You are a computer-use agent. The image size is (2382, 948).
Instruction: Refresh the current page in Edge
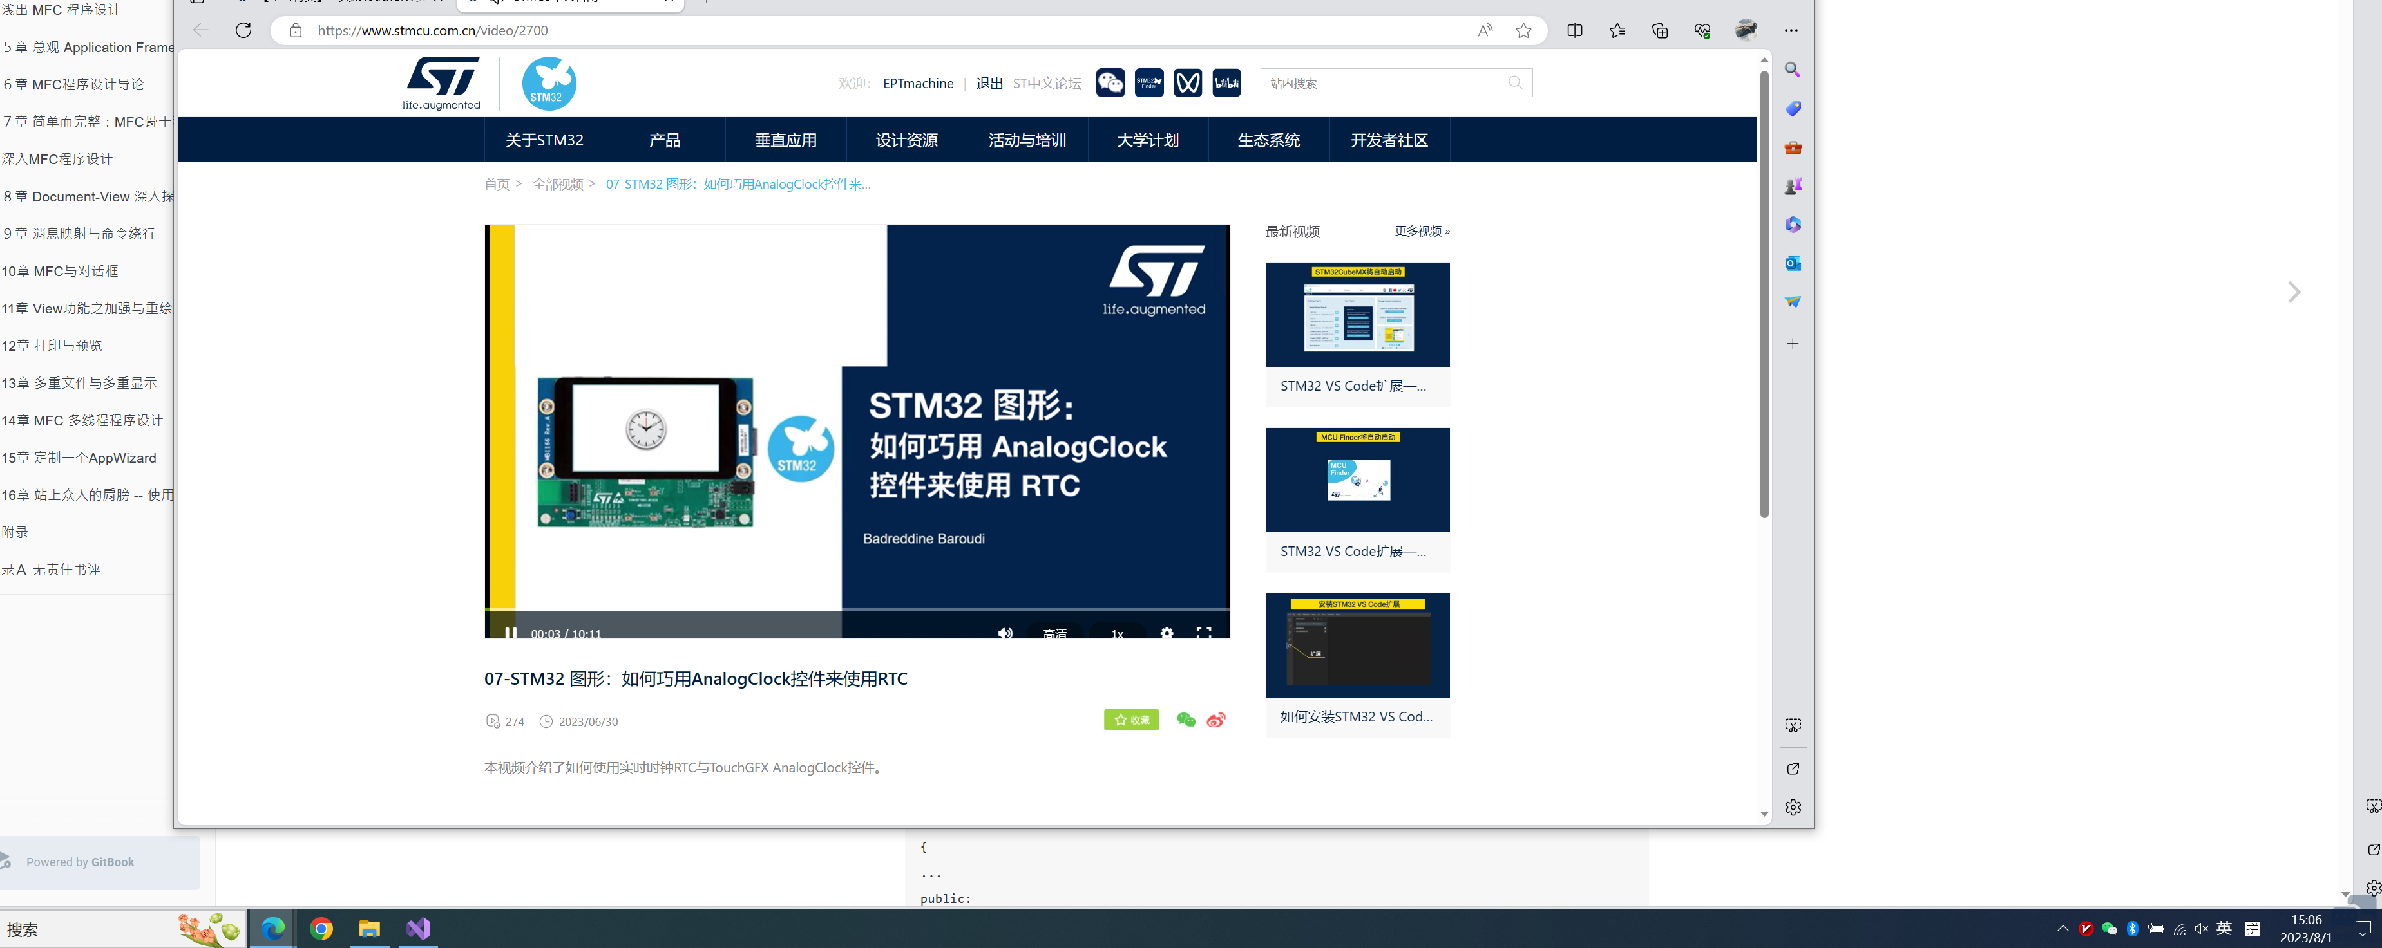pos(243,30)
